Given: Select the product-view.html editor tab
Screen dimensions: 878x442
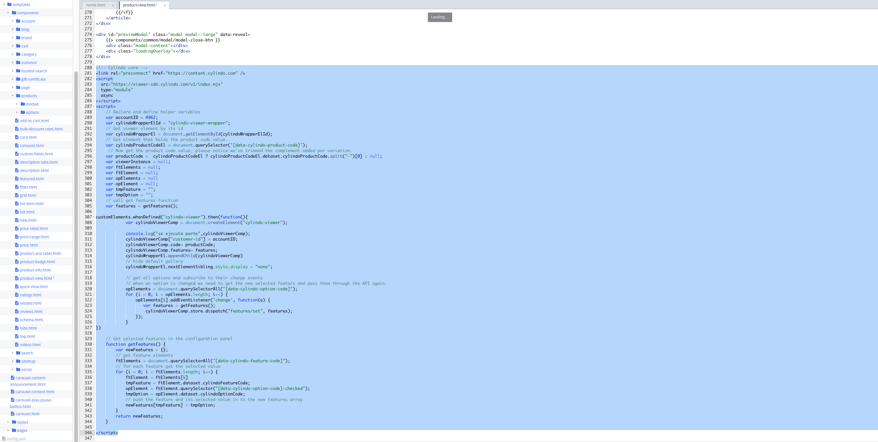Looking at the screenshot, I should (140, 5).
